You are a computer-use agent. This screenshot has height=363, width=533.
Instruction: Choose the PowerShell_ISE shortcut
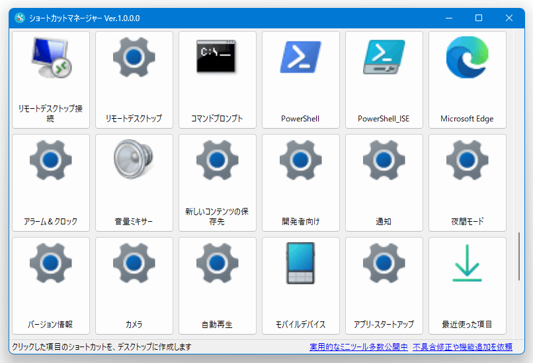[x=384, y=57]
